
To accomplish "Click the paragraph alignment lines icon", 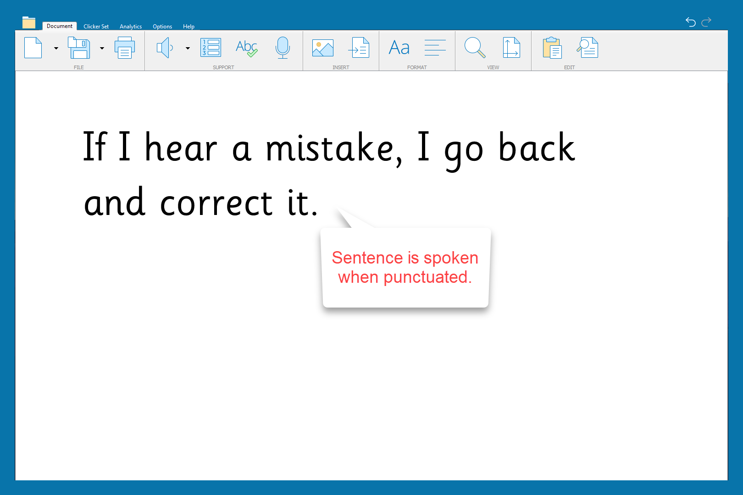I will click(x=435, y=48).
